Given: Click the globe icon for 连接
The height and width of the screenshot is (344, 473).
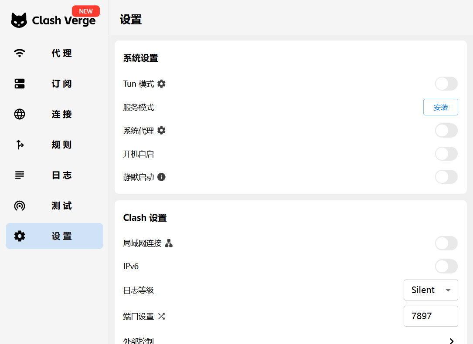Looking at the screenshot, I should coord(20,114).
